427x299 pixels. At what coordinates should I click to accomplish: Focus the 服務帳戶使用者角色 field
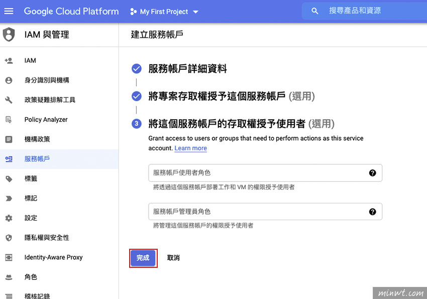[265, 173]
